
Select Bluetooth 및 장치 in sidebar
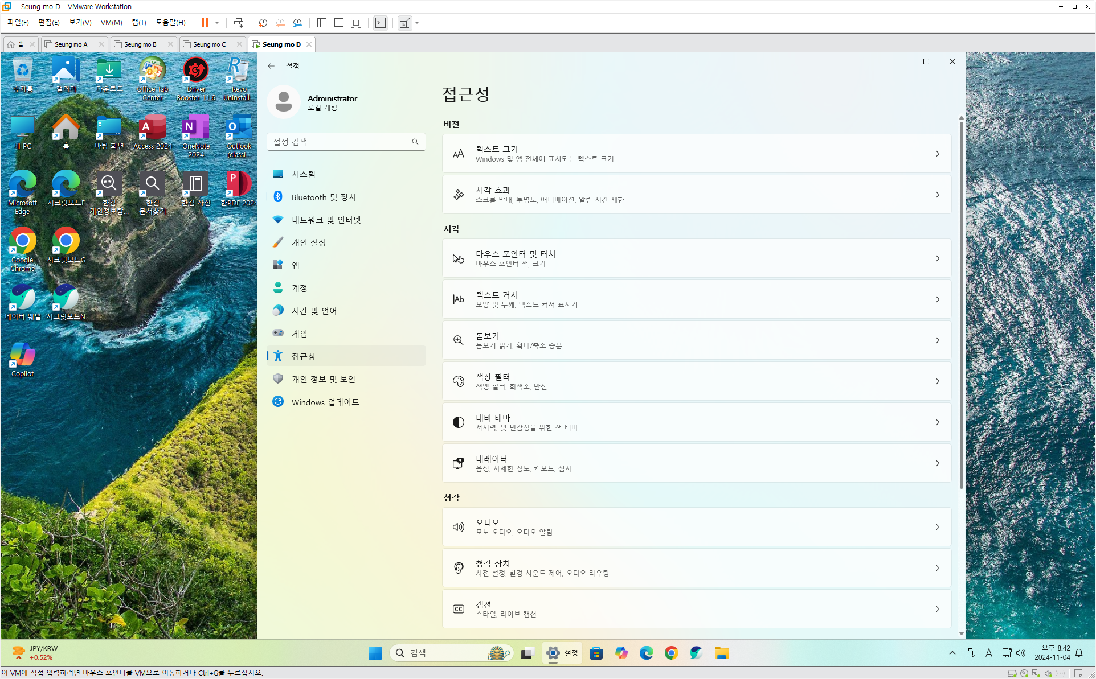323,197
